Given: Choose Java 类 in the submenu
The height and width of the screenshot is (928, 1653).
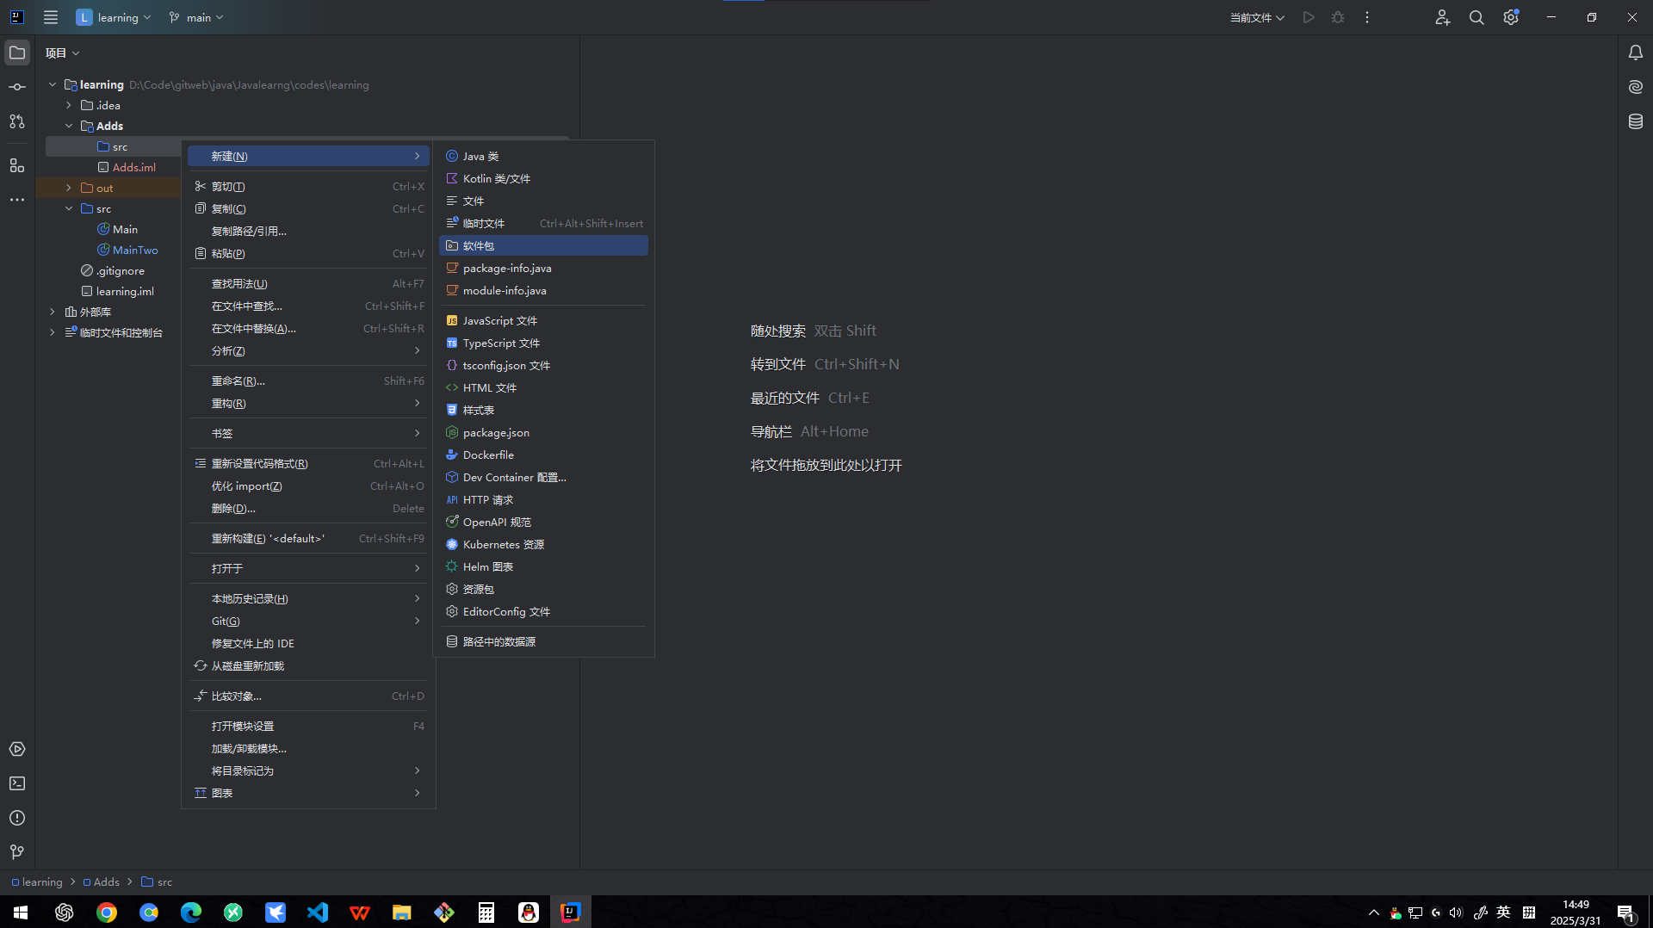Looking at the screenshot, I should click(x=480, y=156).
